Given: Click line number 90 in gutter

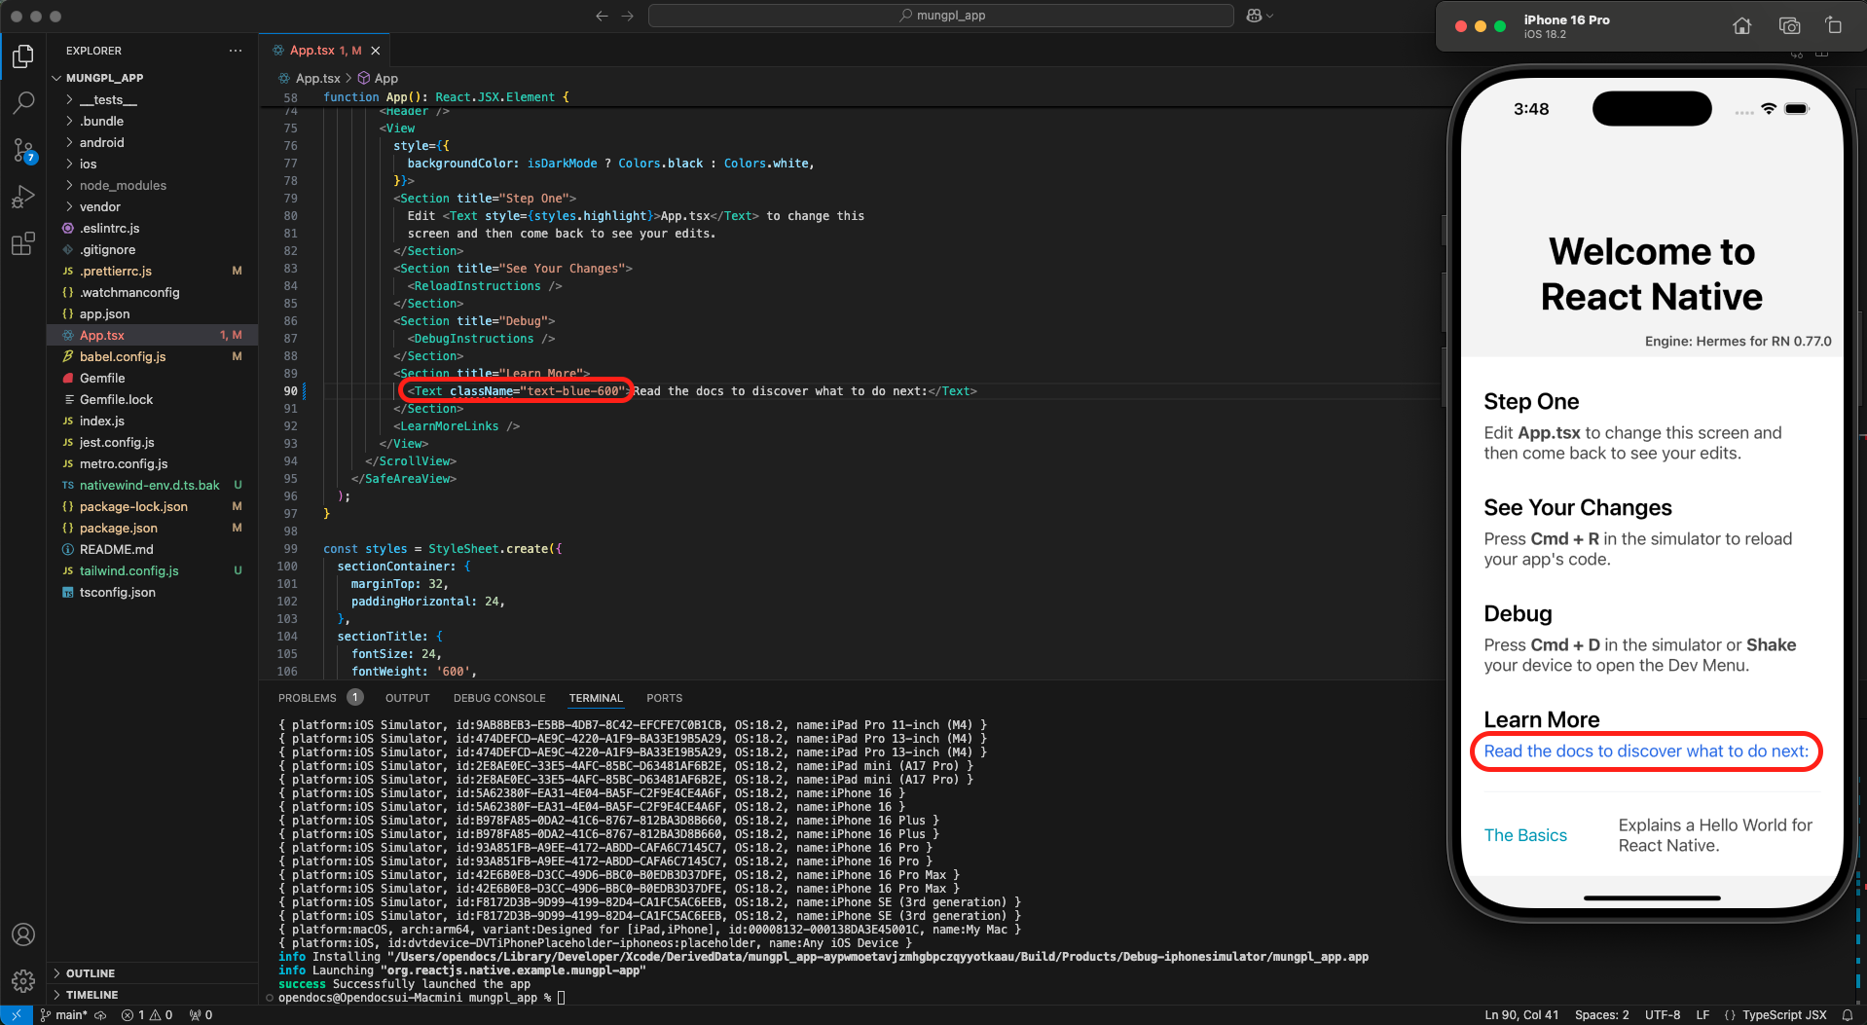Looking at the screenshot, I should pos(290,391).
